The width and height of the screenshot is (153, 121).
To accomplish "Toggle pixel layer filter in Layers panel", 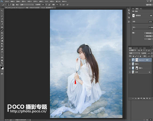I will (x=139, y=50).
